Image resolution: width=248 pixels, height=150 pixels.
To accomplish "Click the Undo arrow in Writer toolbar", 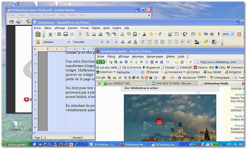I will [151, 34].
